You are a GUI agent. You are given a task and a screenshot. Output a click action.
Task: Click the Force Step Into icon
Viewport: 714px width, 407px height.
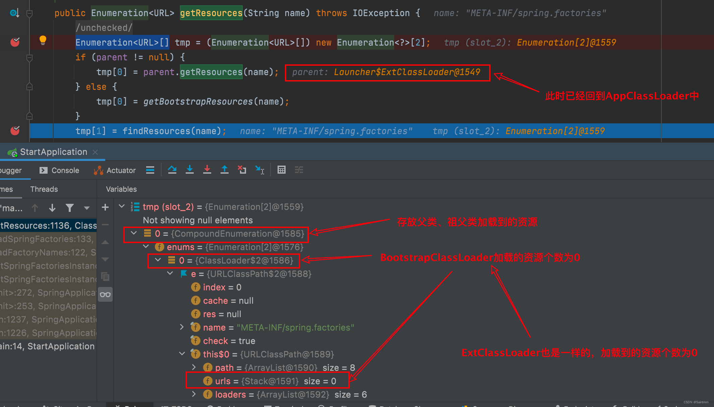207,170
